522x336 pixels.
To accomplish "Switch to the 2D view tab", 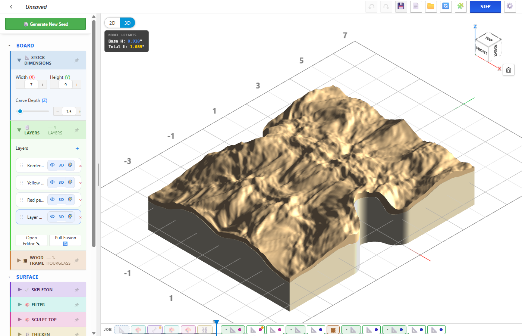I will coord(112,23).
